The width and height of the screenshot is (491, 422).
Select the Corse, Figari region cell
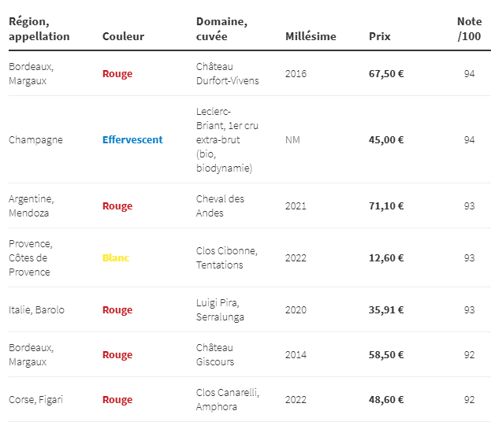pos(35,400)
